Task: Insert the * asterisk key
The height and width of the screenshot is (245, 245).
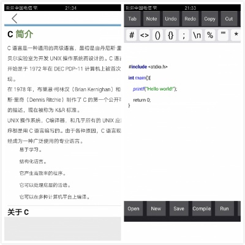Action: coord(236,36)
